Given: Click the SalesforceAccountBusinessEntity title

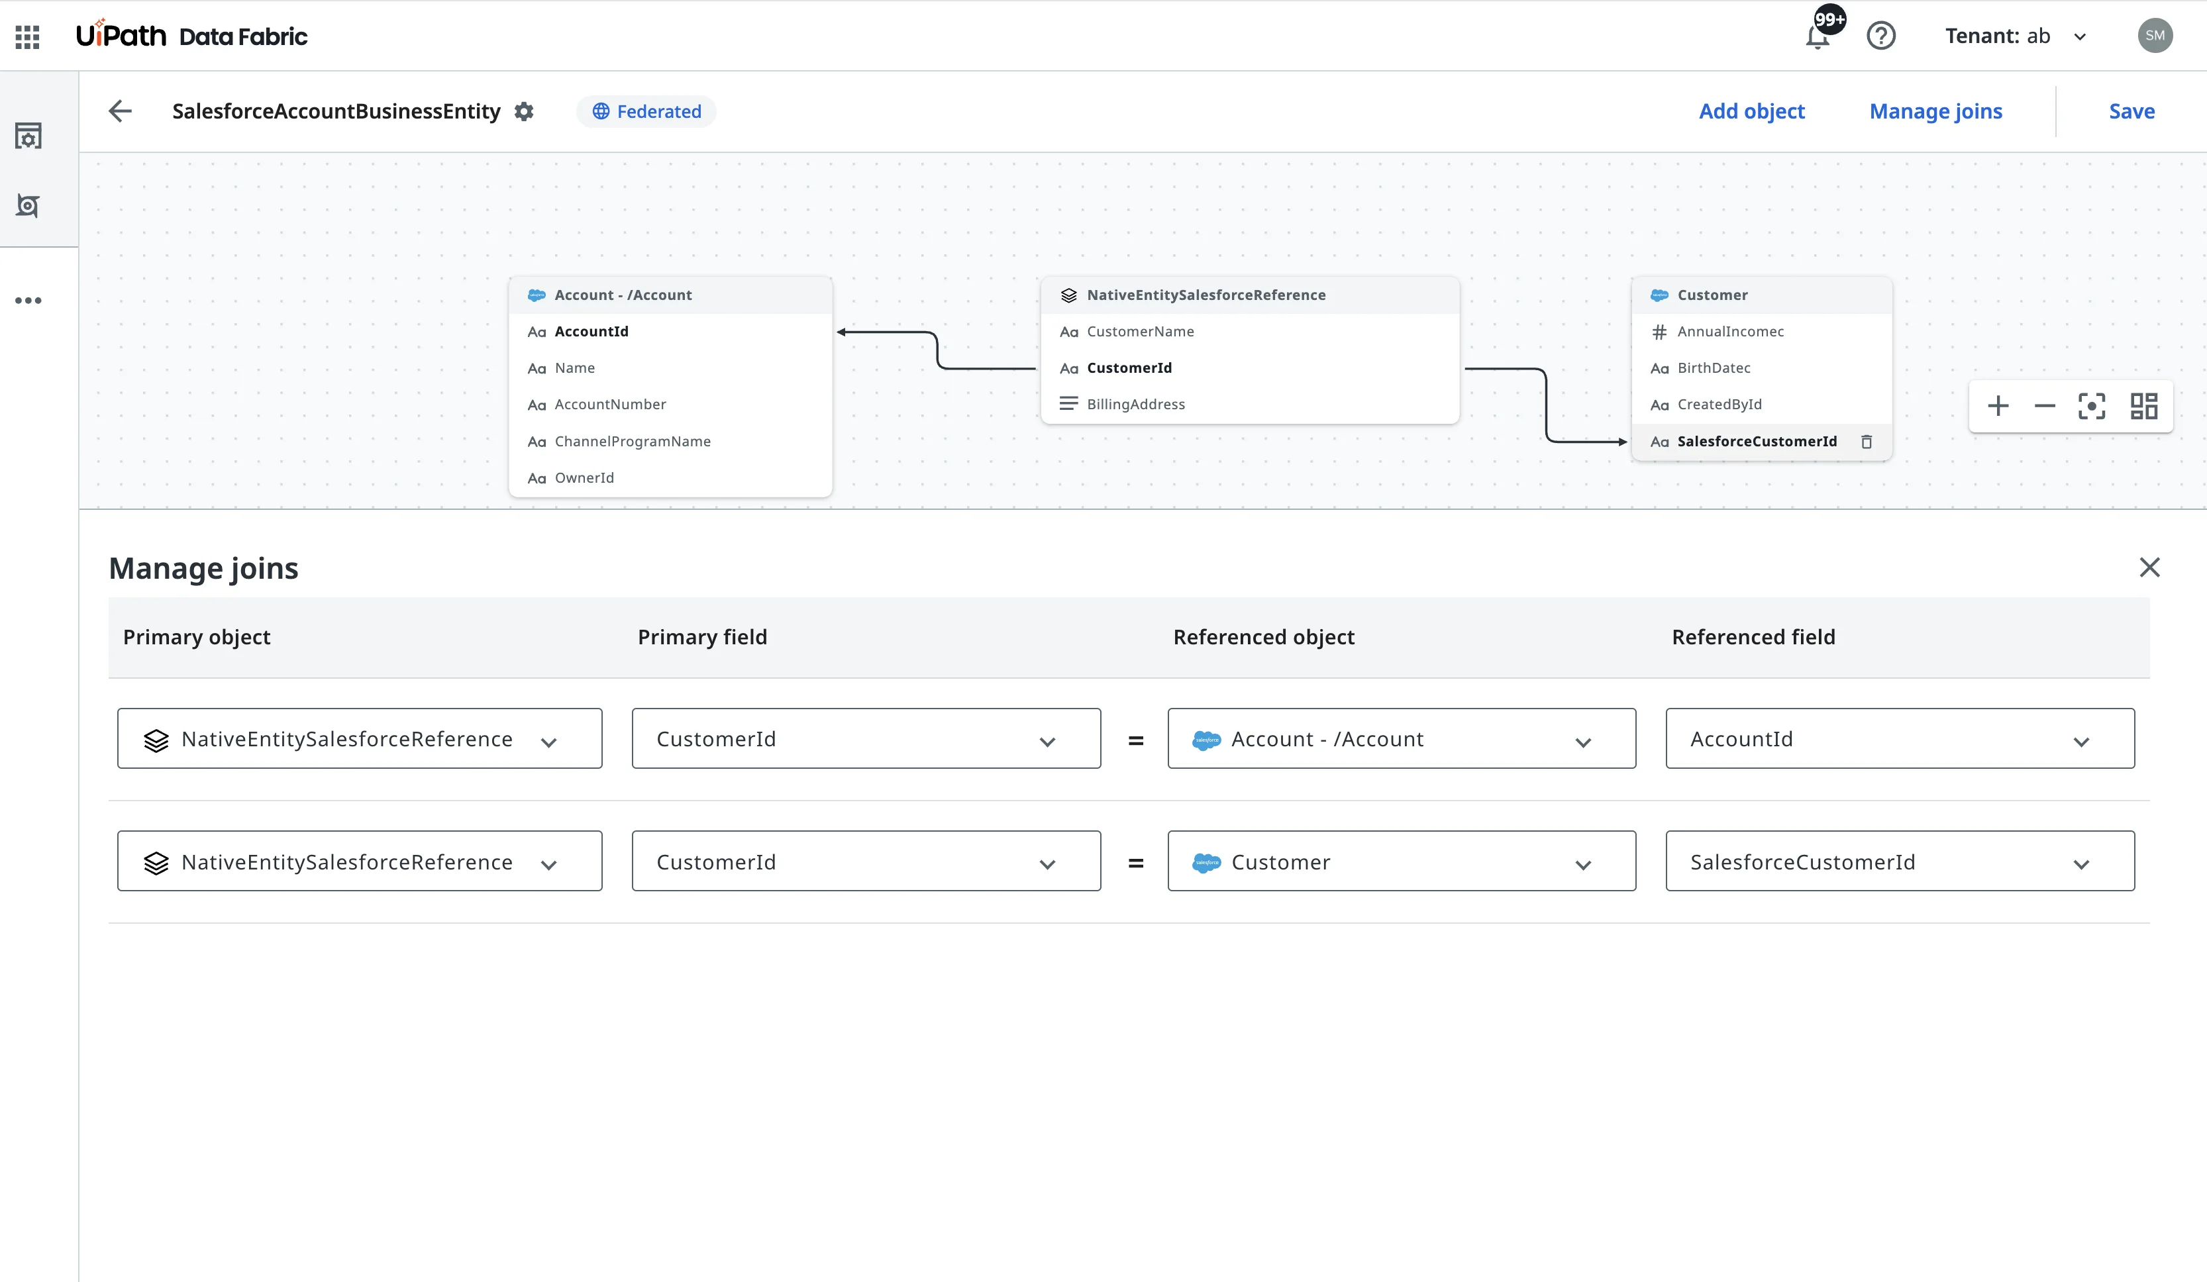Looking at the screenshot, I should click(336, 111).
